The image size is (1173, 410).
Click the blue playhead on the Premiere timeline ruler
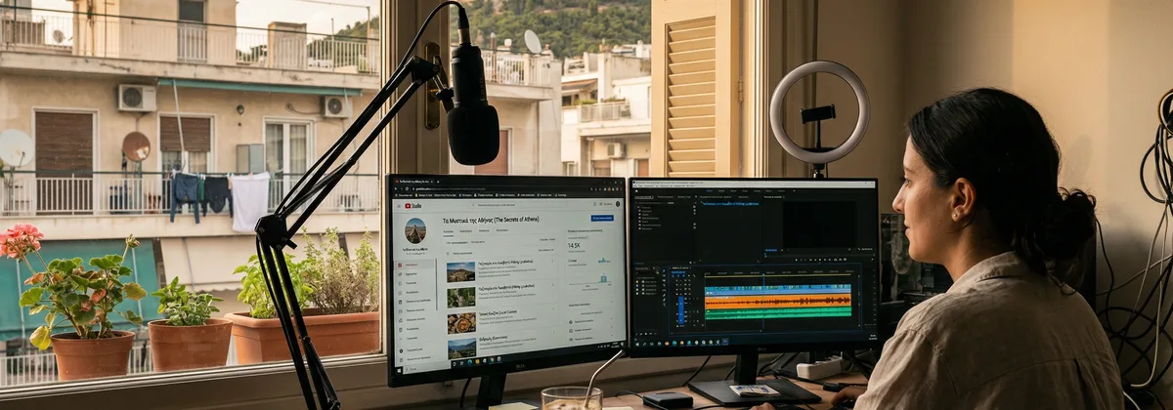click(763, 273)
